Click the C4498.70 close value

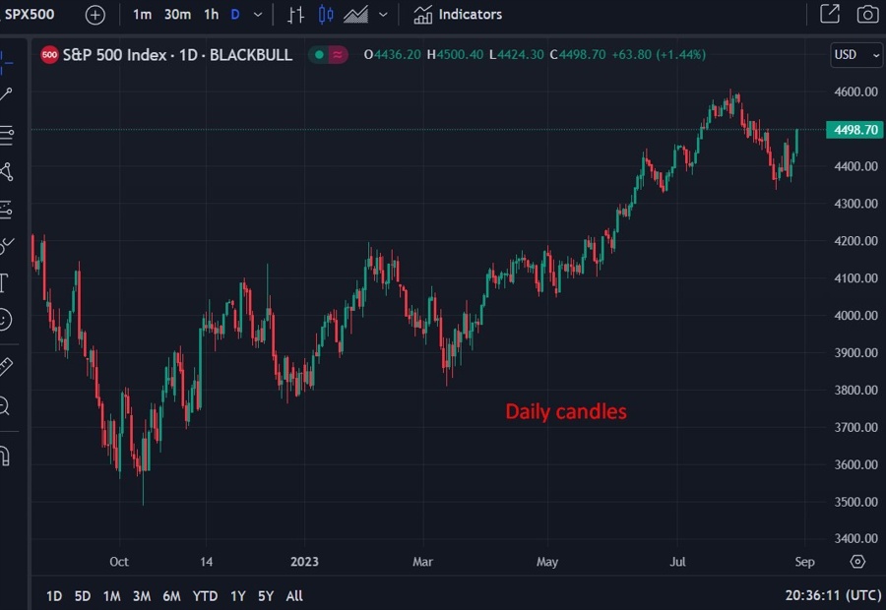click(x=578, y=55)
